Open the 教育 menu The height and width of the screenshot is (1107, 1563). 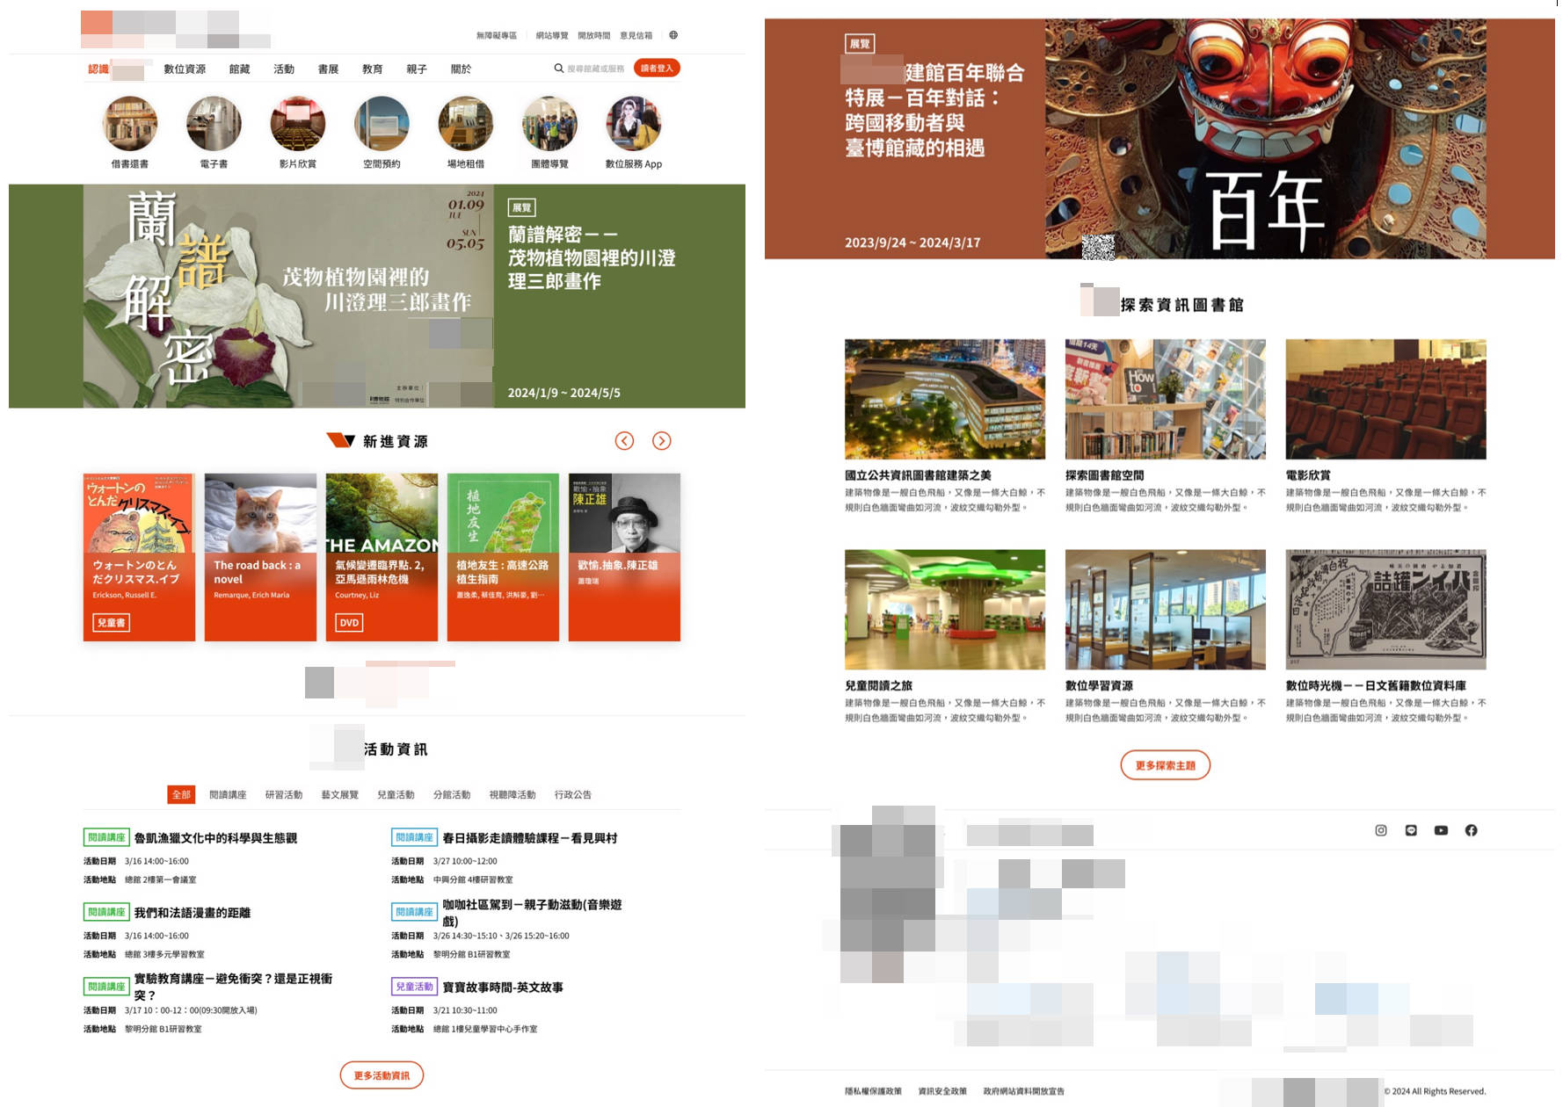(x=373, y=69)
